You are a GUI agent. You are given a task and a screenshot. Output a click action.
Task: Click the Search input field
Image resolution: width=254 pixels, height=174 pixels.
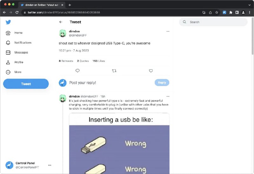[216, 22]
